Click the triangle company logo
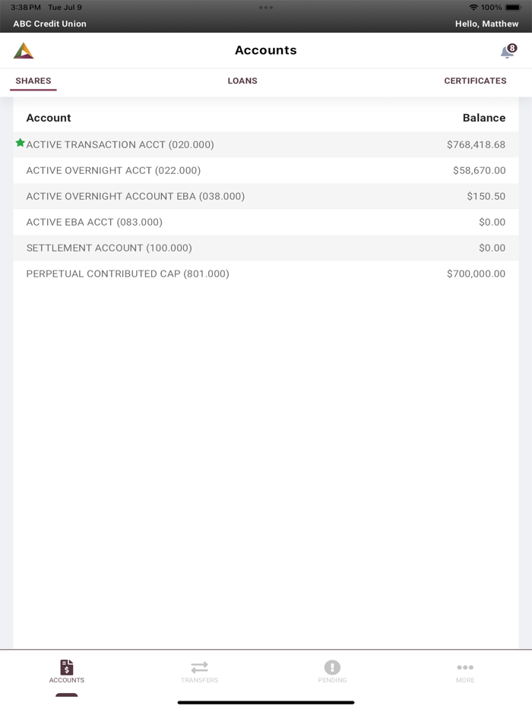This screenshot has width=532, height=709. click(25, 50)
